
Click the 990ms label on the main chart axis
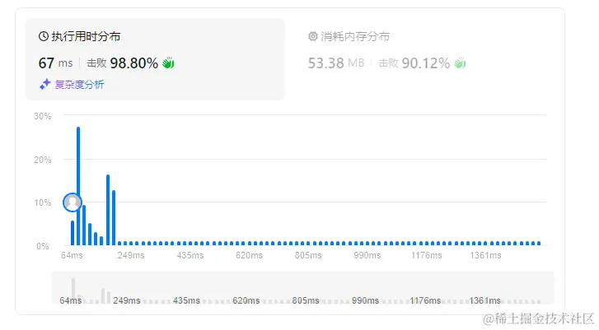click(367, 255)
